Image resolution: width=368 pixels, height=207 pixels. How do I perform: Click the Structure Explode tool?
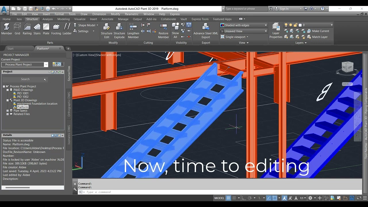(119, 31)
